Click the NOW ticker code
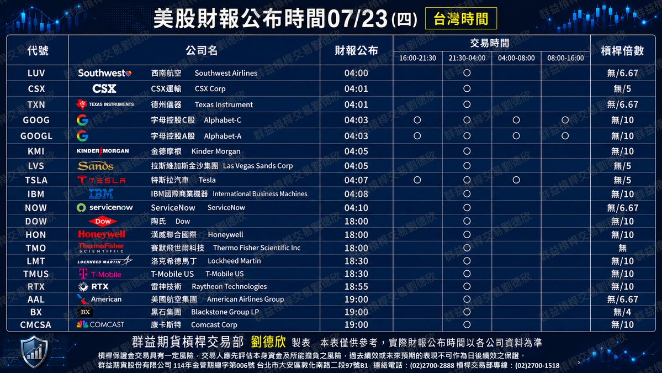Screen dimensions: 662x373 click(36, 208)
